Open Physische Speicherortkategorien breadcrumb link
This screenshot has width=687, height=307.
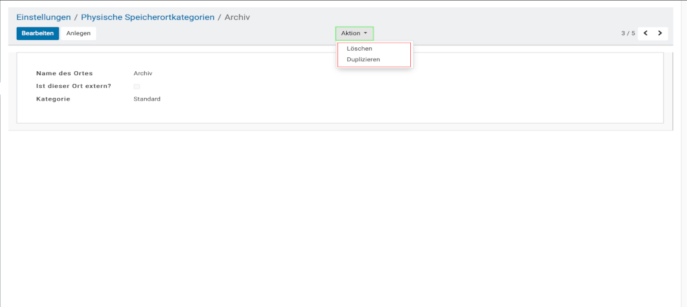coord(147,17)
